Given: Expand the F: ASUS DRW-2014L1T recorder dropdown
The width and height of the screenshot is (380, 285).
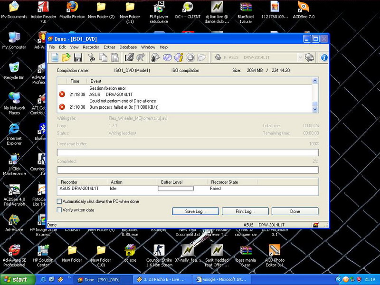Looking at the screenshot, I should tap(300, 57).
